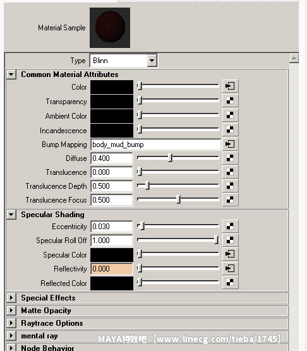Click Specular Roll Off checker map button
Image resolution: width=307 pixels, height=351 pixels.
point(230,240)
